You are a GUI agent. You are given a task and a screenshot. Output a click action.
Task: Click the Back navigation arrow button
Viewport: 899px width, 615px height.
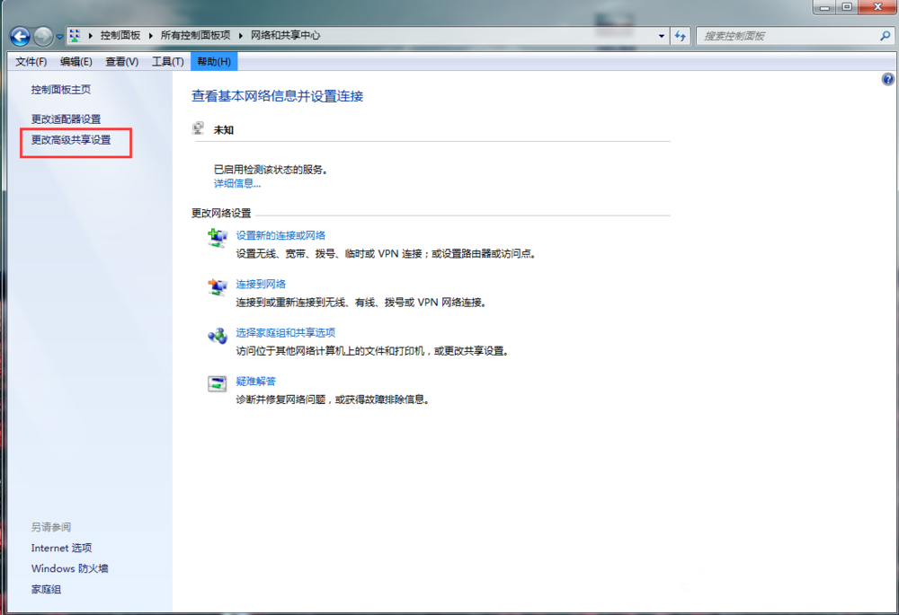20,36
